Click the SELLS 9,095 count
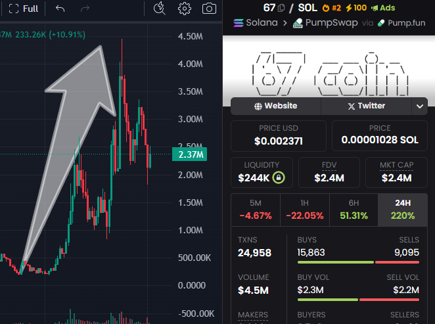 (407, 252)
